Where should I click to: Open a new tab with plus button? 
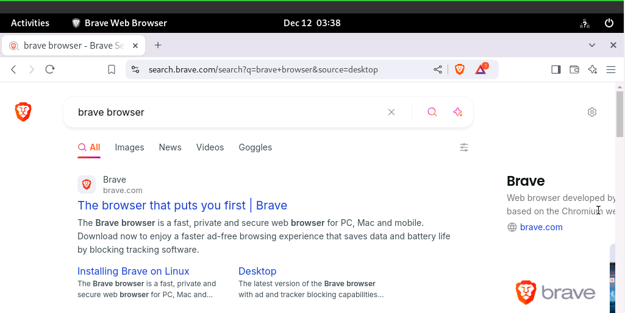pos(158,46)
